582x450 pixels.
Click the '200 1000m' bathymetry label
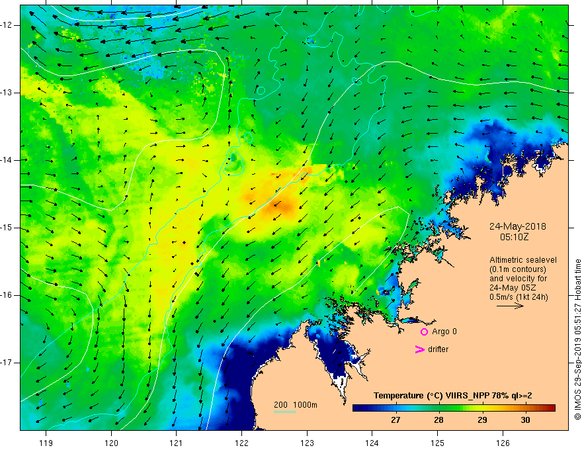[x=296, y=405]
